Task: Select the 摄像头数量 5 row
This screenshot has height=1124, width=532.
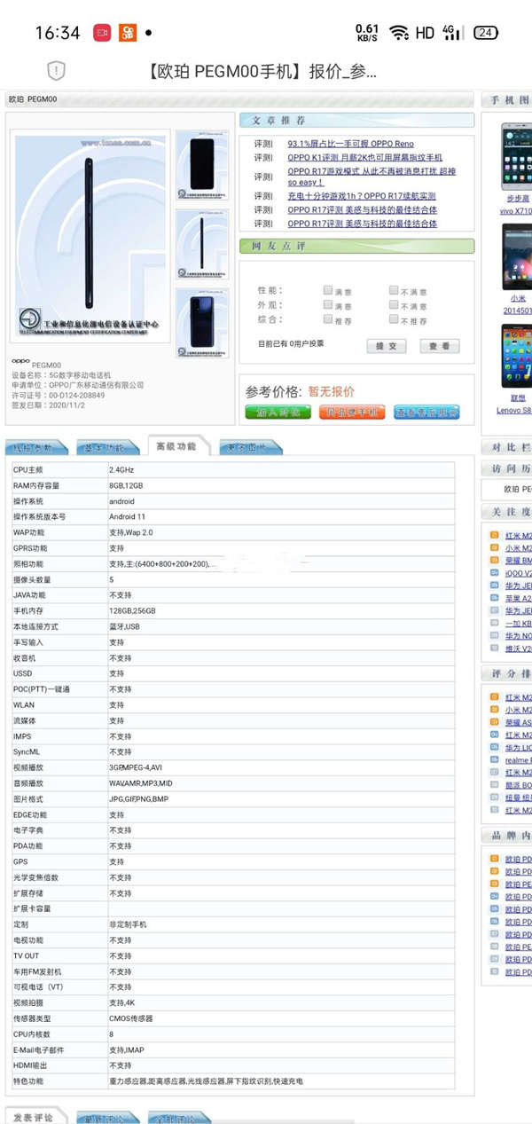Action: pos(233,579)
